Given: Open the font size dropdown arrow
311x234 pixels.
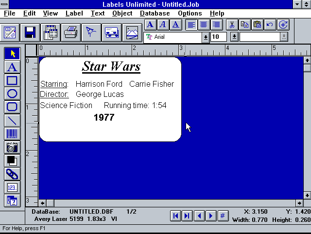Looking at the screenshot, I should click(x=234, y=37).
